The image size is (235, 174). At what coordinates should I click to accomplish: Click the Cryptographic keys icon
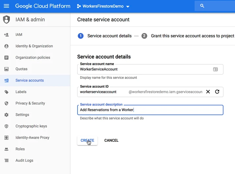point(7,126)
